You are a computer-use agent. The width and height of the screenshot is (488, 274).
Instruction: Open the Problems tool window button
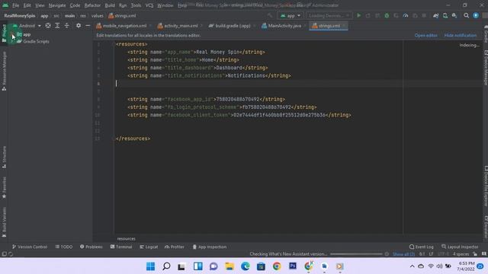(91, 247)
